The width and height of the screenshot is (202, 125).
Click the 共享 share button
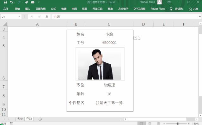tap(194, 9)
